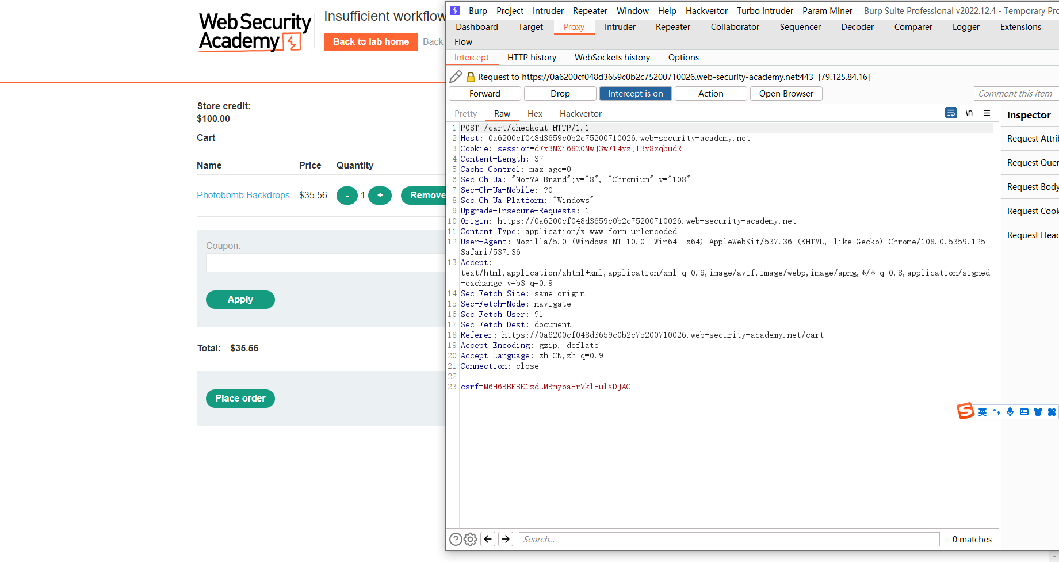Click the Place order button

pos(240,399)
